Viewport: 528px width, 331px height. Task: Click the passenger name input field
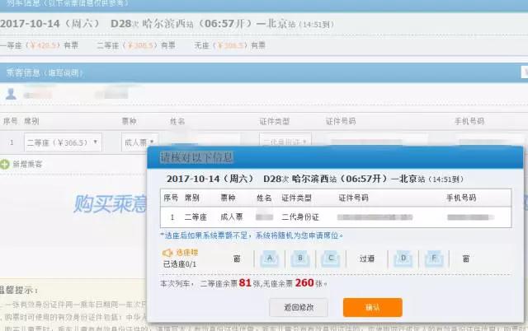click(x=205, y=142)
